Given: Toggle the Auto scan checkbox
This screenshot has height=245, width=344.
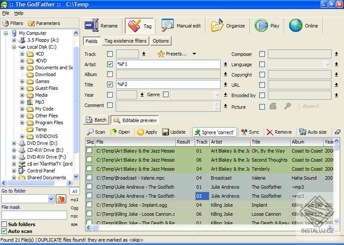Looking at the screenshot, I should coord(5,231).
